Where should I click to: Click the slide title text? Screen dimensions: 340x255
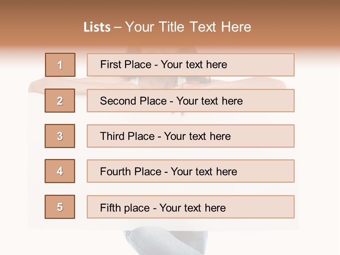click(168, 27)
